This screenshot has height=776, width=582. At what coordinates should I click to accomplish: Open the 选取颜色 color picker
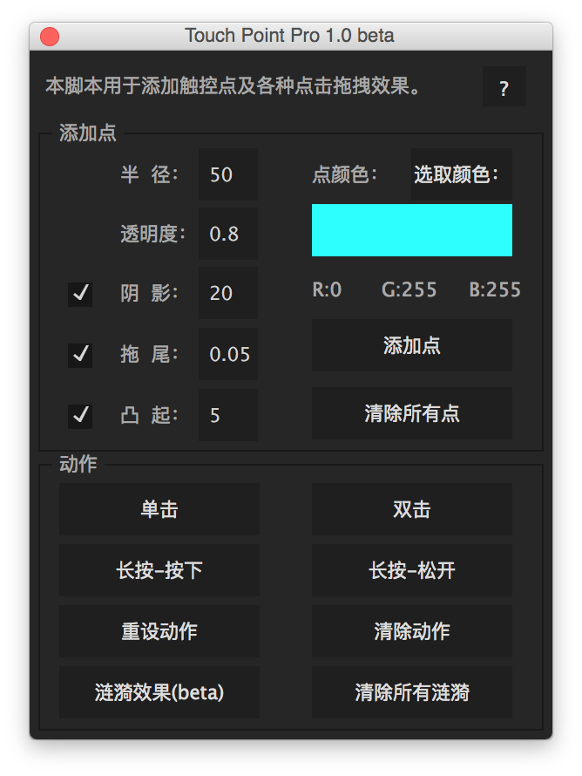click(x=460, y=174)
